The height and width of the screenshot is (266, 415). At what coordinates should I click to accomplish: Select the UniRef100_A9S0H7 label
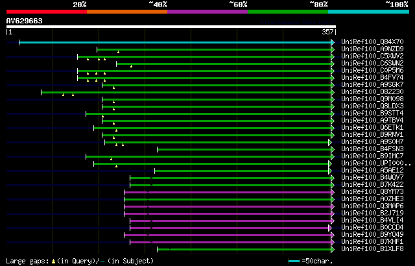point(372,142)
